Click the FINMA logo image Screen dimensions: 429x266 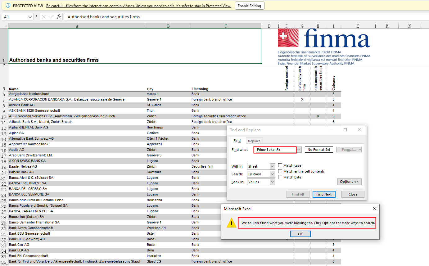[324, 47]
